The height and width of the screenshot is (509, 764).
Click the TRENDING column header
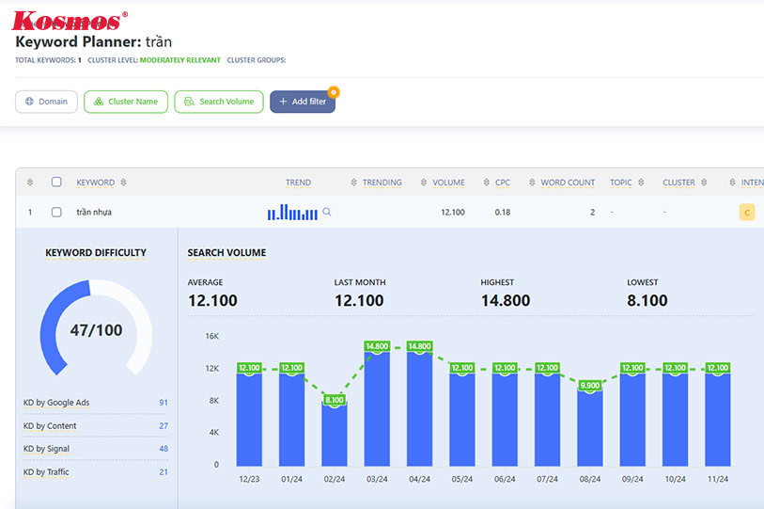coord(382,183)
